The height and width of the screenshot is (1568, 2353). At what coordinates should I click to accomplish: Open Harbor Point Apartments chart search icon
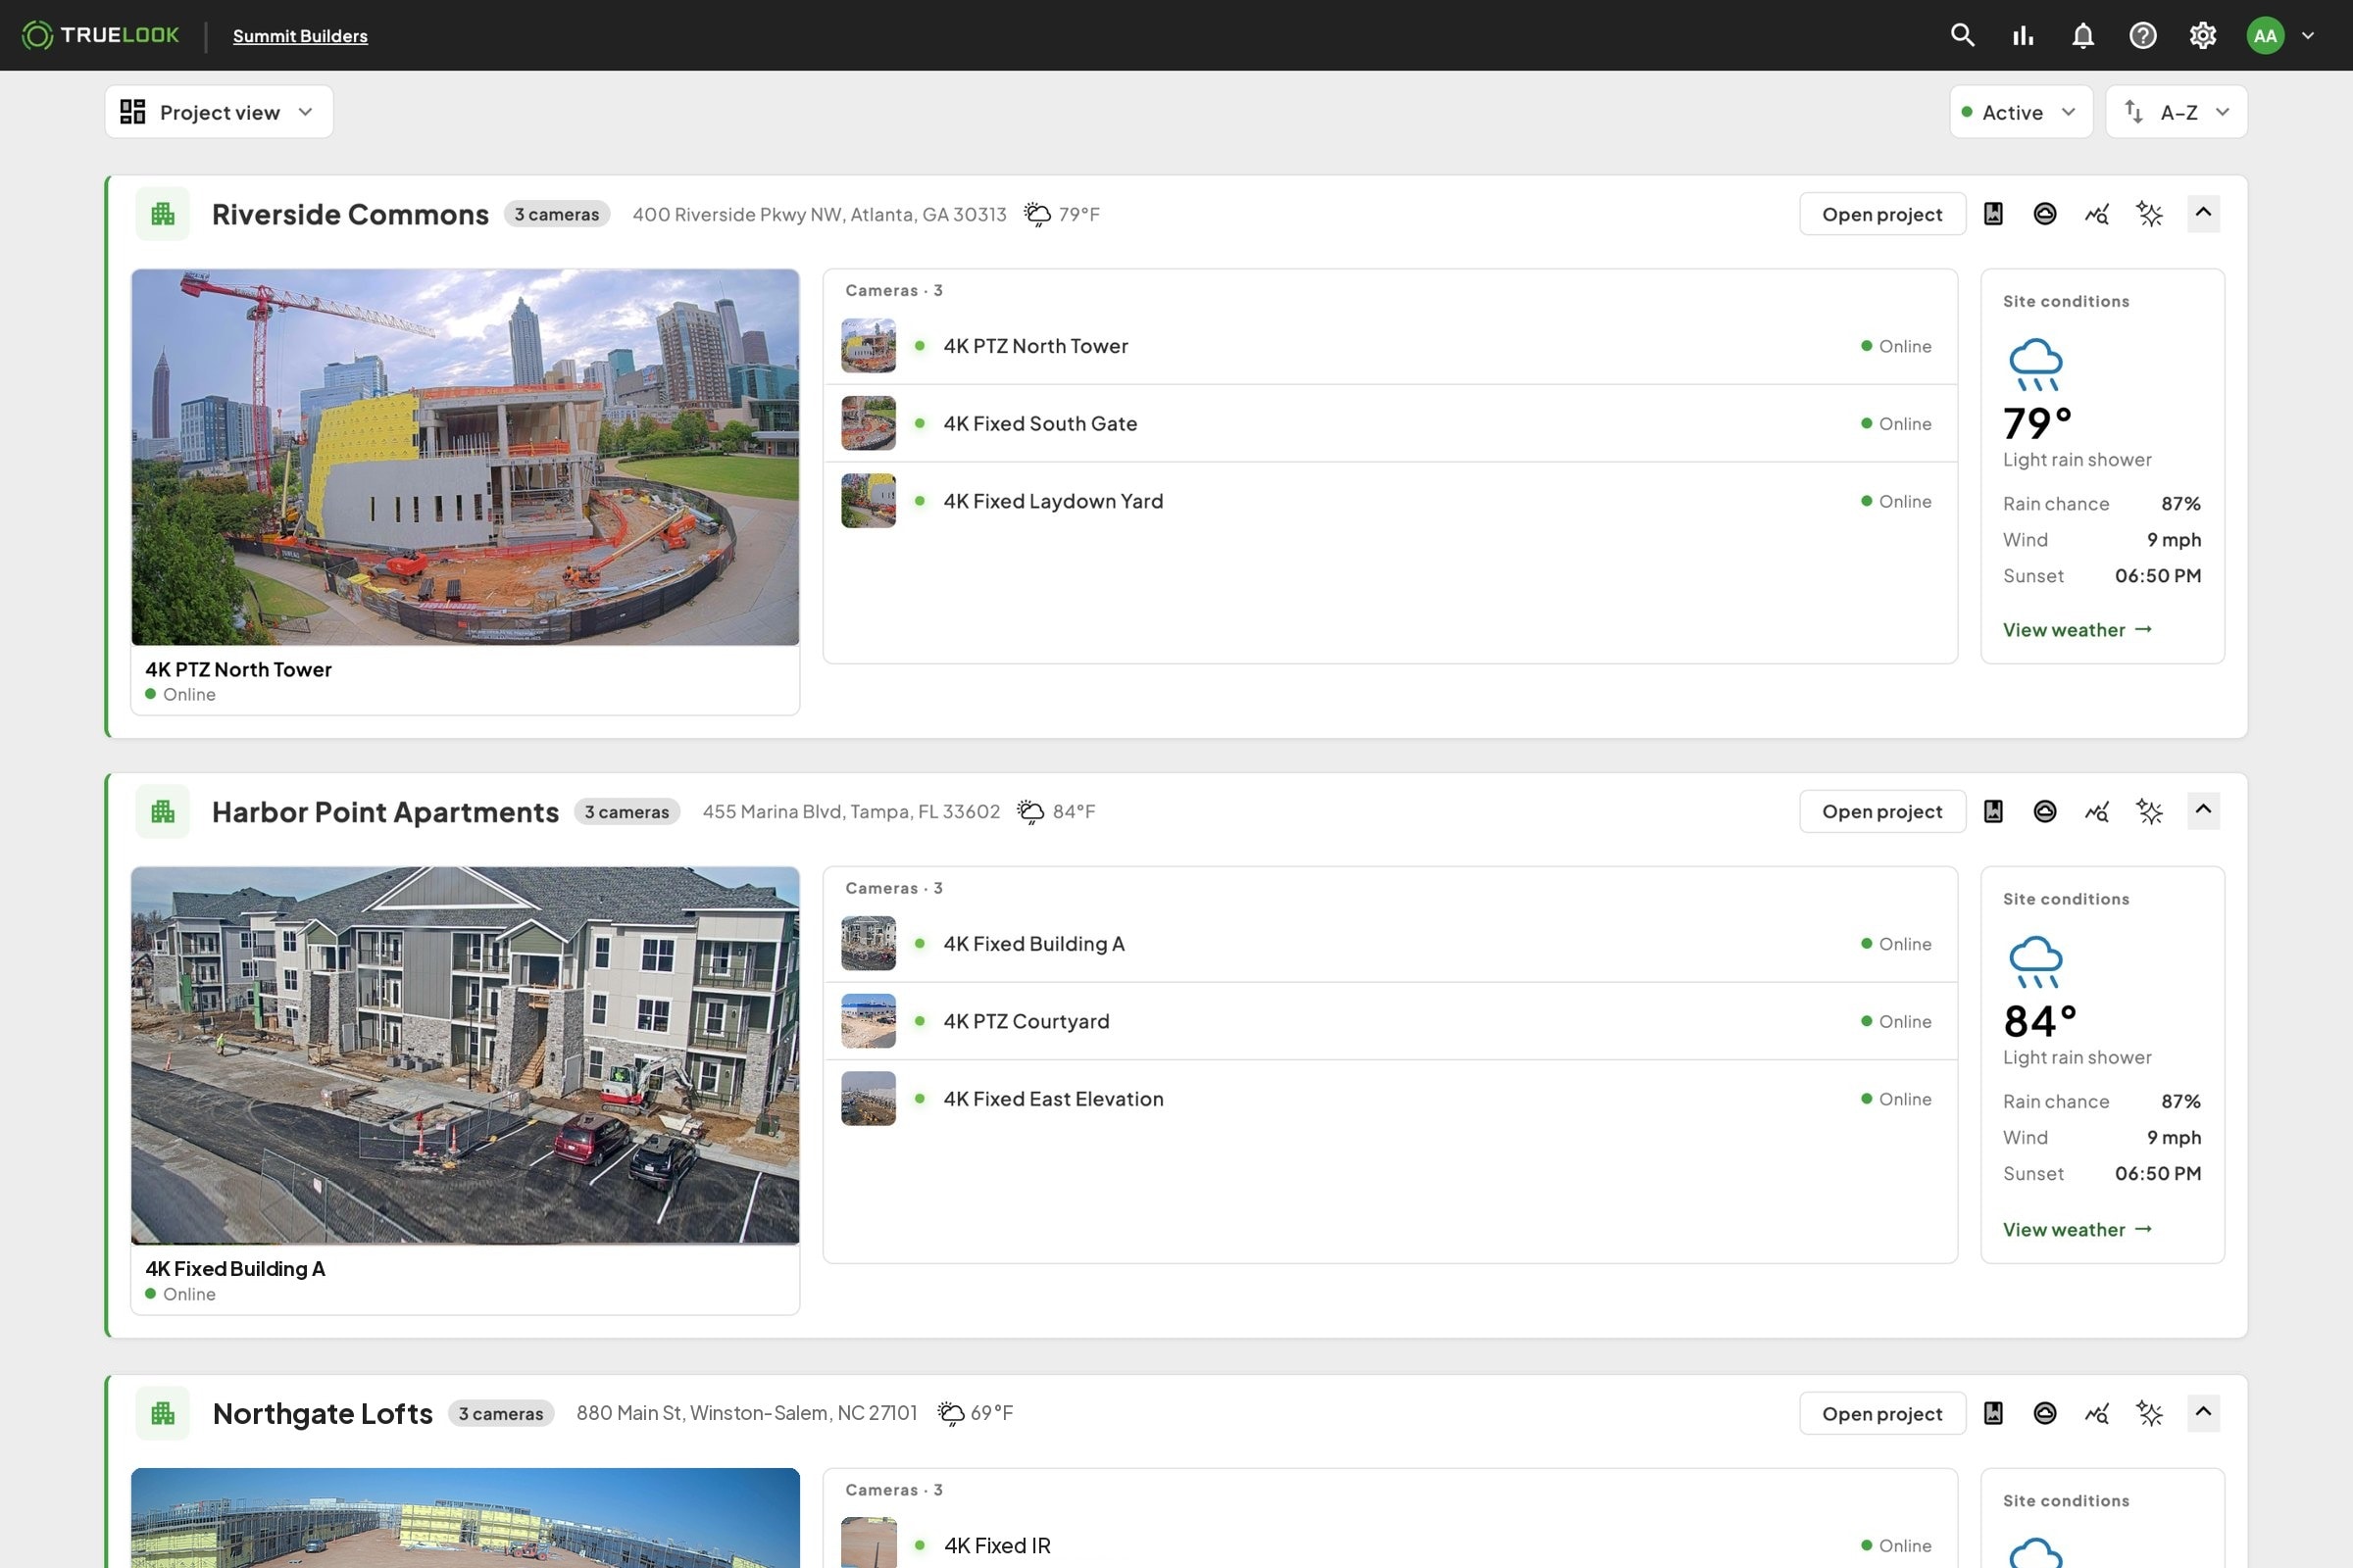2097,811
